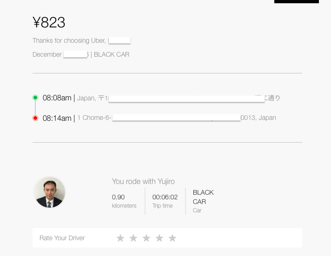Screen dimensions: 331x256
Task: Click the 'You rode with Yujiro' text
Action: pos(143,182)
